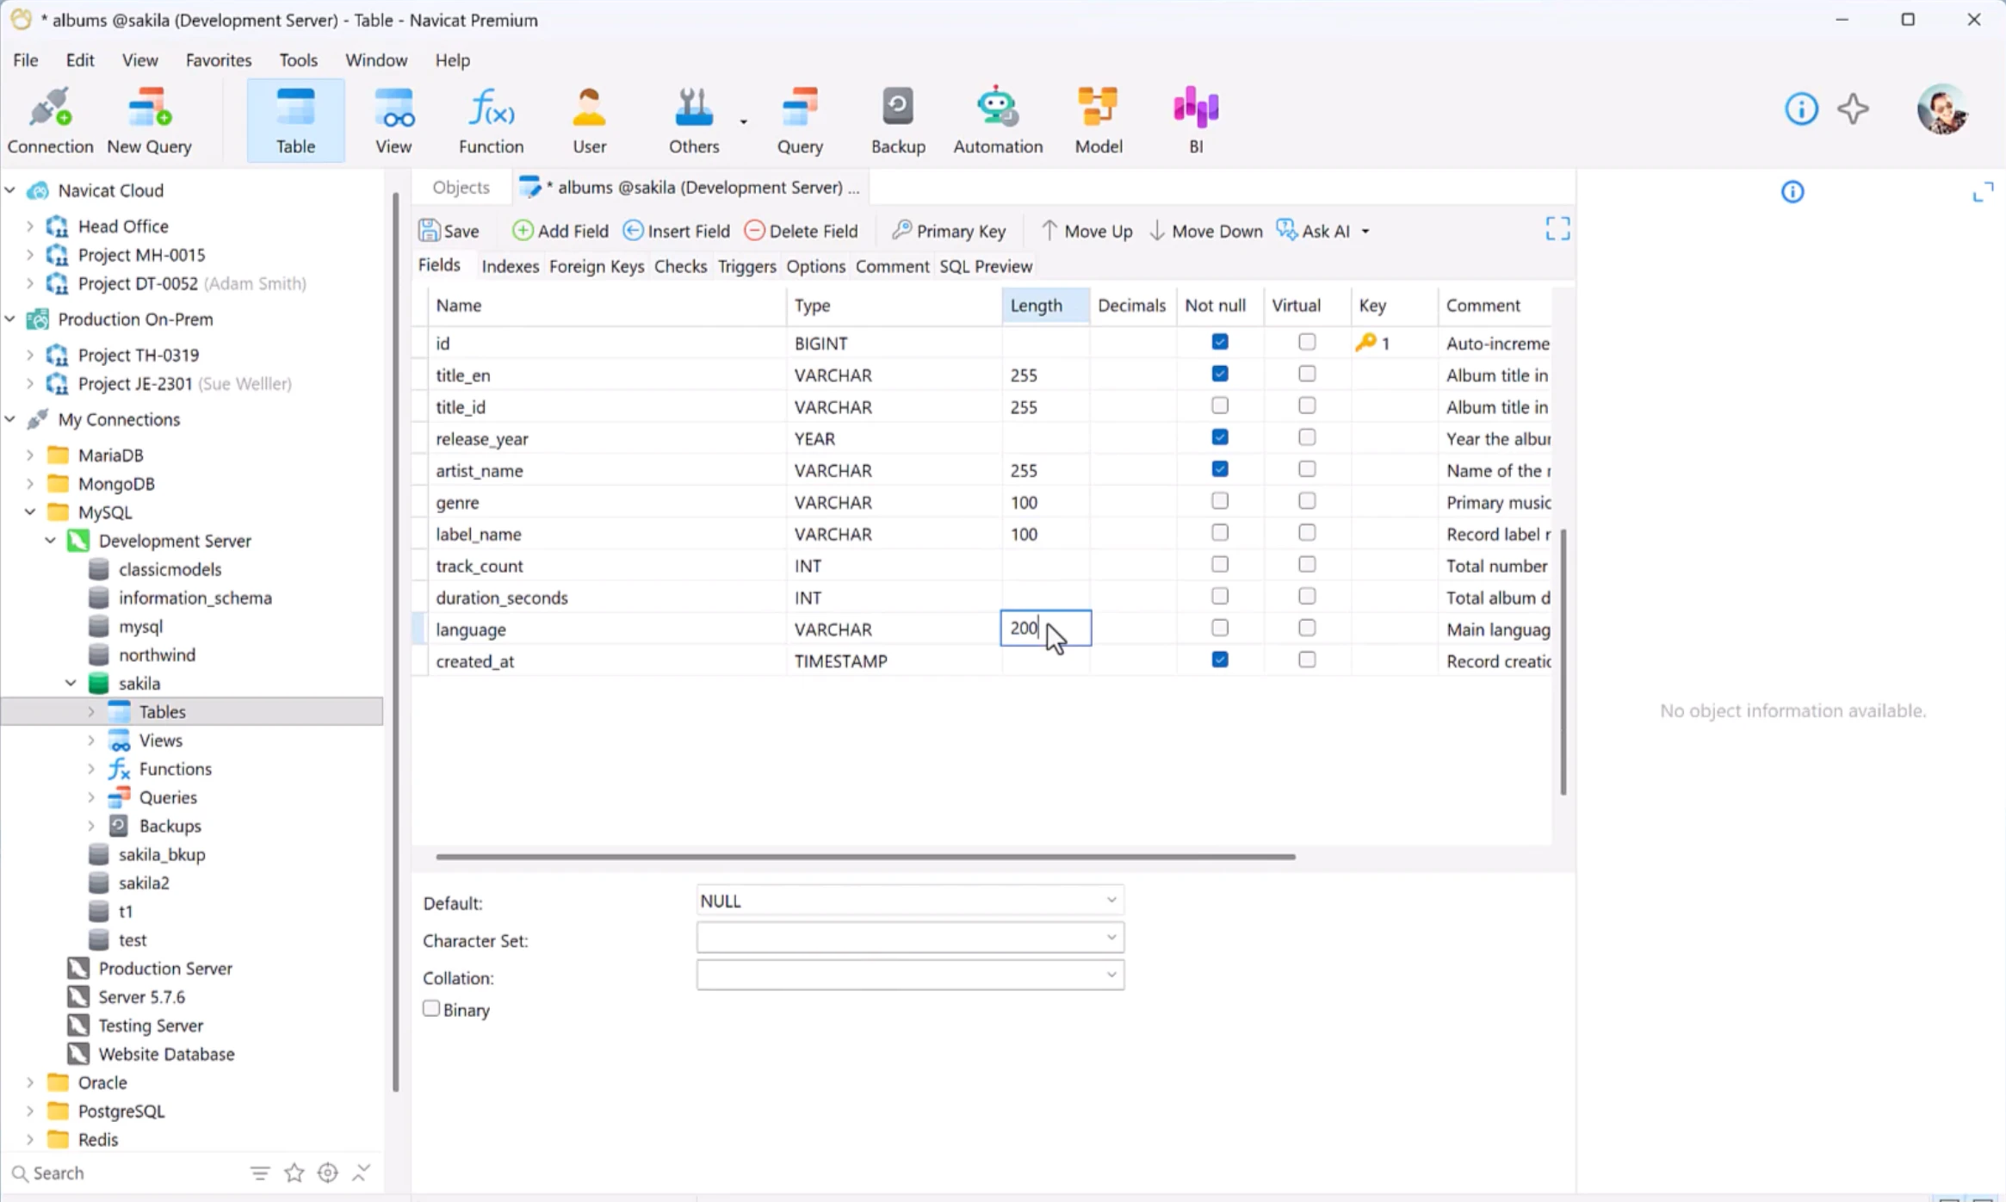Open the Tools menu
The height and width of the screenshot is (1202, 2006).
pyautogui.click(x=298, y=60)
